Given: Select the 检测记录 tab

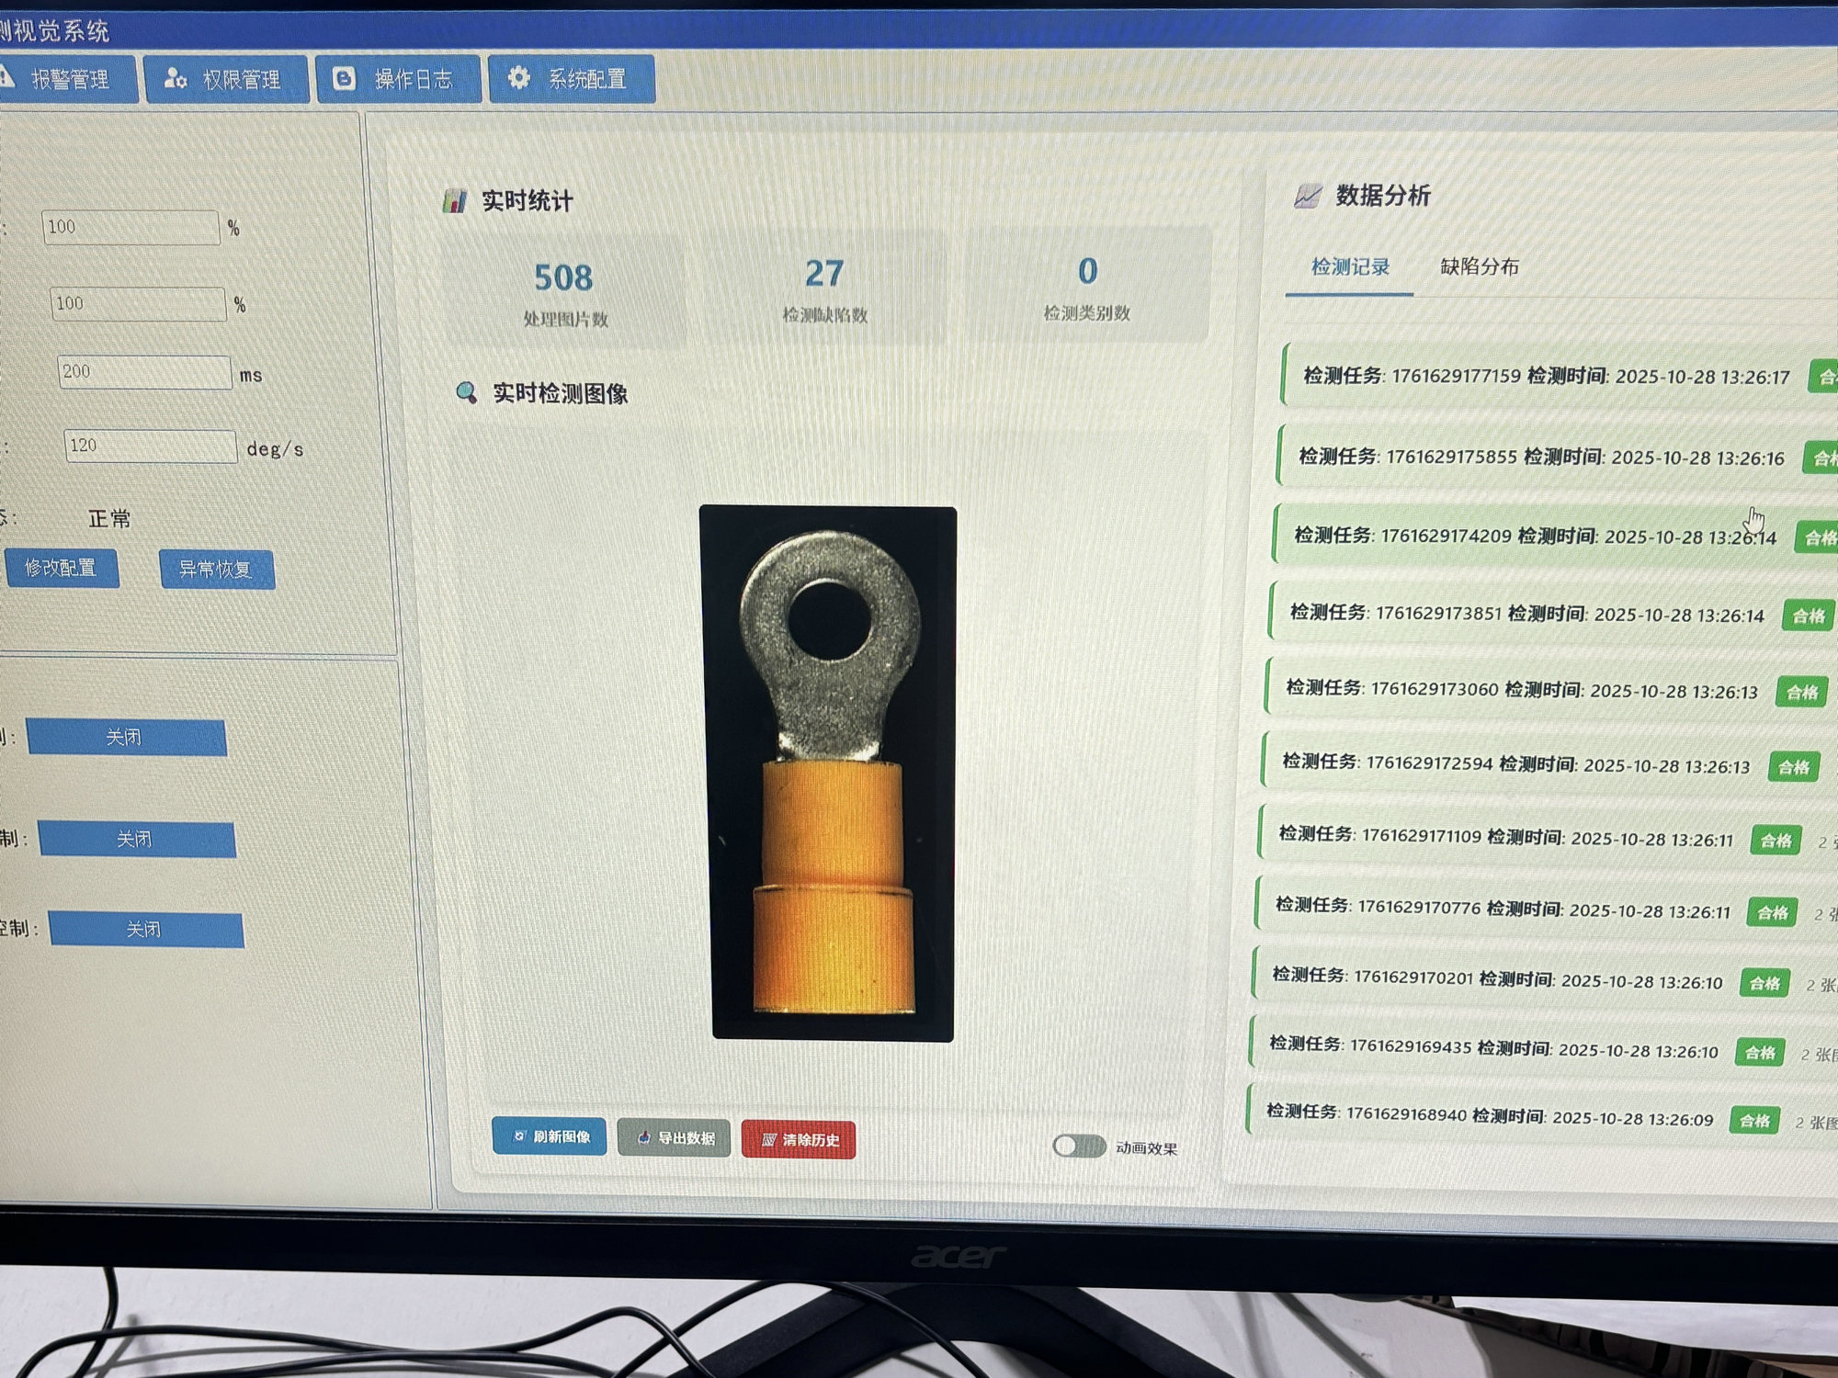Looking at the screenshot, I should coord(1349,267).
